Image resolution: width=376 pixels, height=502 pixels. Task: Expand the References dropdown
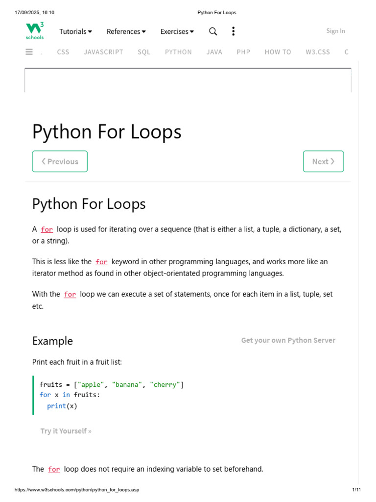pyautogui.click(x=126, y=31)
